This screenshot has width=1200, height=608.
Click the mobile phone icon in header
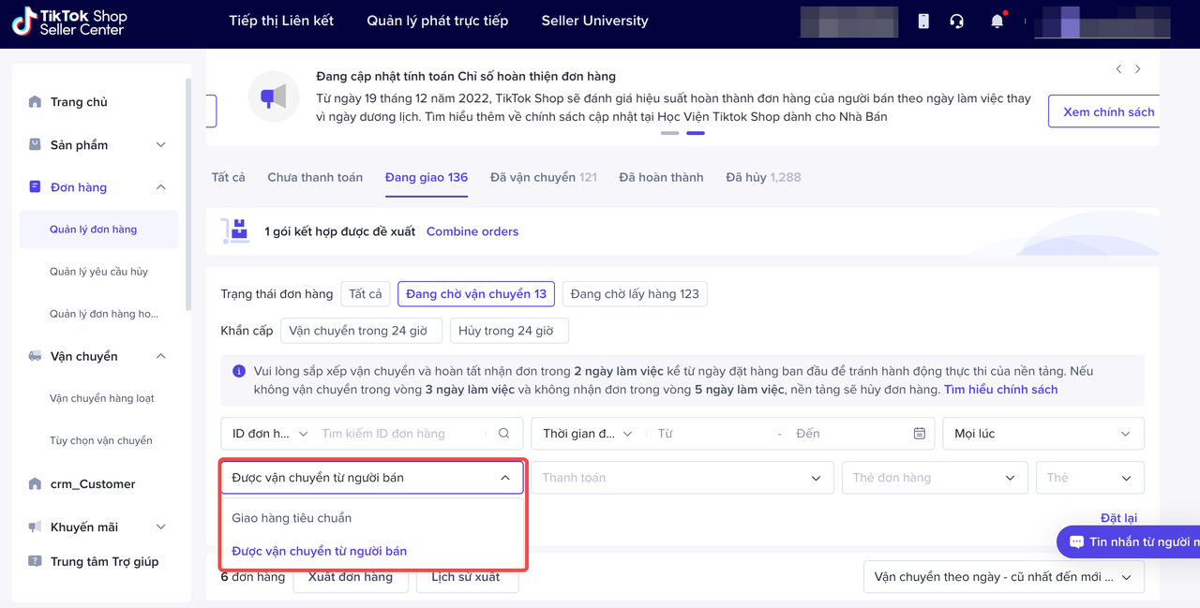point(923,21)
